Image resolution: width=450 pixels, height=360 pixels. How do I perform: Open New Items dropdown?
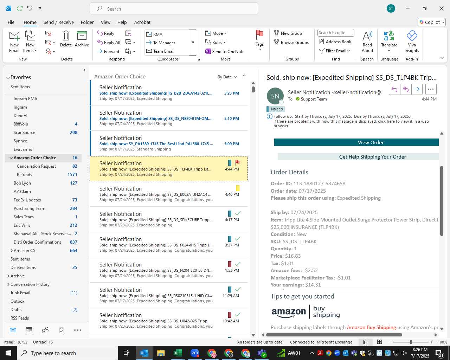(30, 42)
